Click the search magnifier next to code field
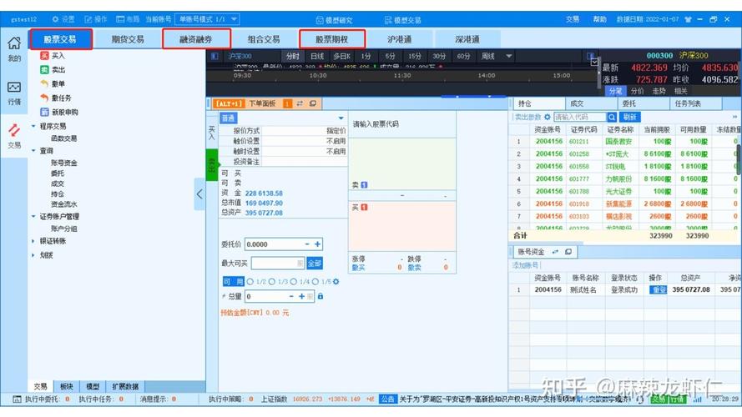This screenshot has height=417, width=742. click(612, 117)
